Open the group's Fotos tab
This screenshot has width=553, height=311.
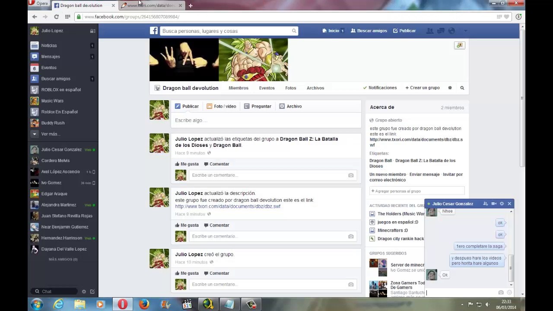[x=291, y=88]
